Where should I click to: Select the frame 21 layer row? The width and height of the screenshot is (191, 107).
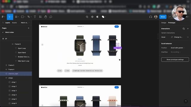(x=16, y=39)
